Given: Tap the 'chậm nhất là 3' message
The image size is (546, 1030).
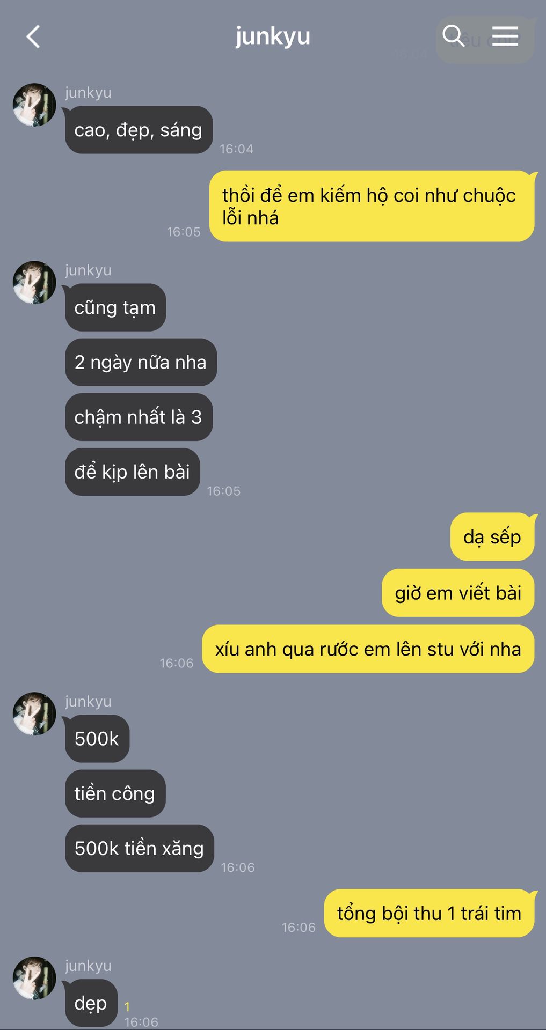Looking at the screenshot, I should click(x=139, y=417).
